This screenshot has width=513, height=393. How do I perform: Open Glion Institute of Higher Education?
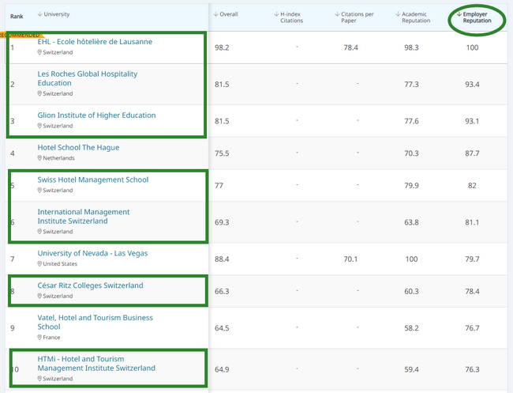click(96, 115)
